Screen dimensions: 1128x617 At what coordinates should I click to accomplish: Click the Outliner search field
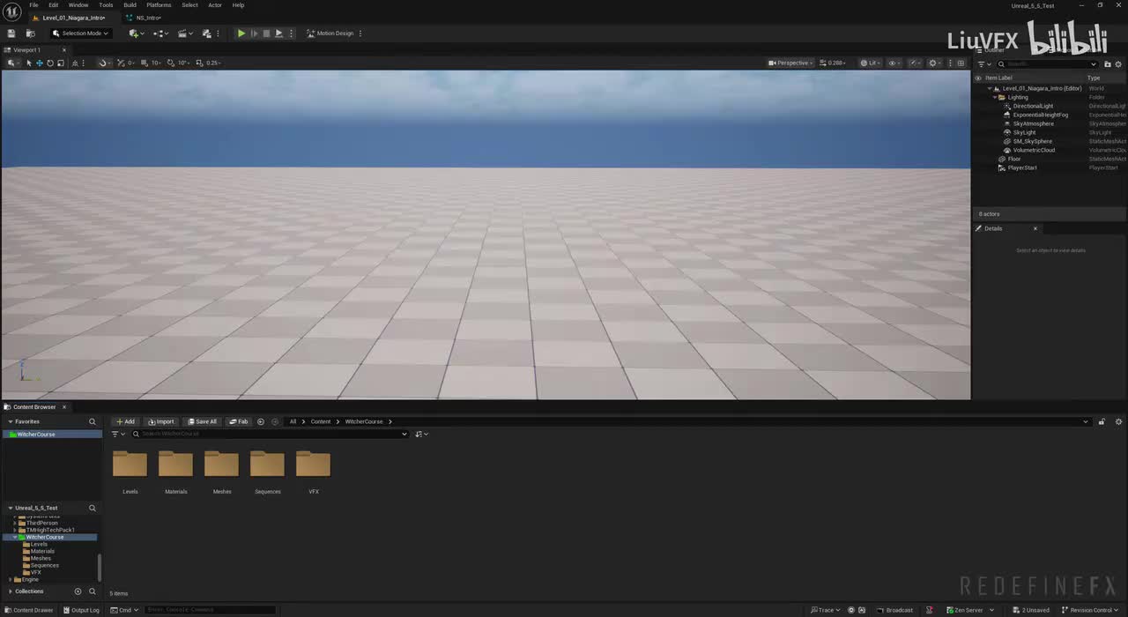coord(1049,63)
